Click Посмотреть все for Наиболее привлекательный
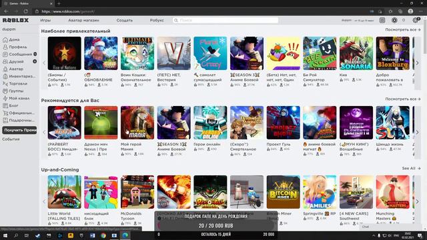This screenshot has height=240, width=427. pos(403,29)
